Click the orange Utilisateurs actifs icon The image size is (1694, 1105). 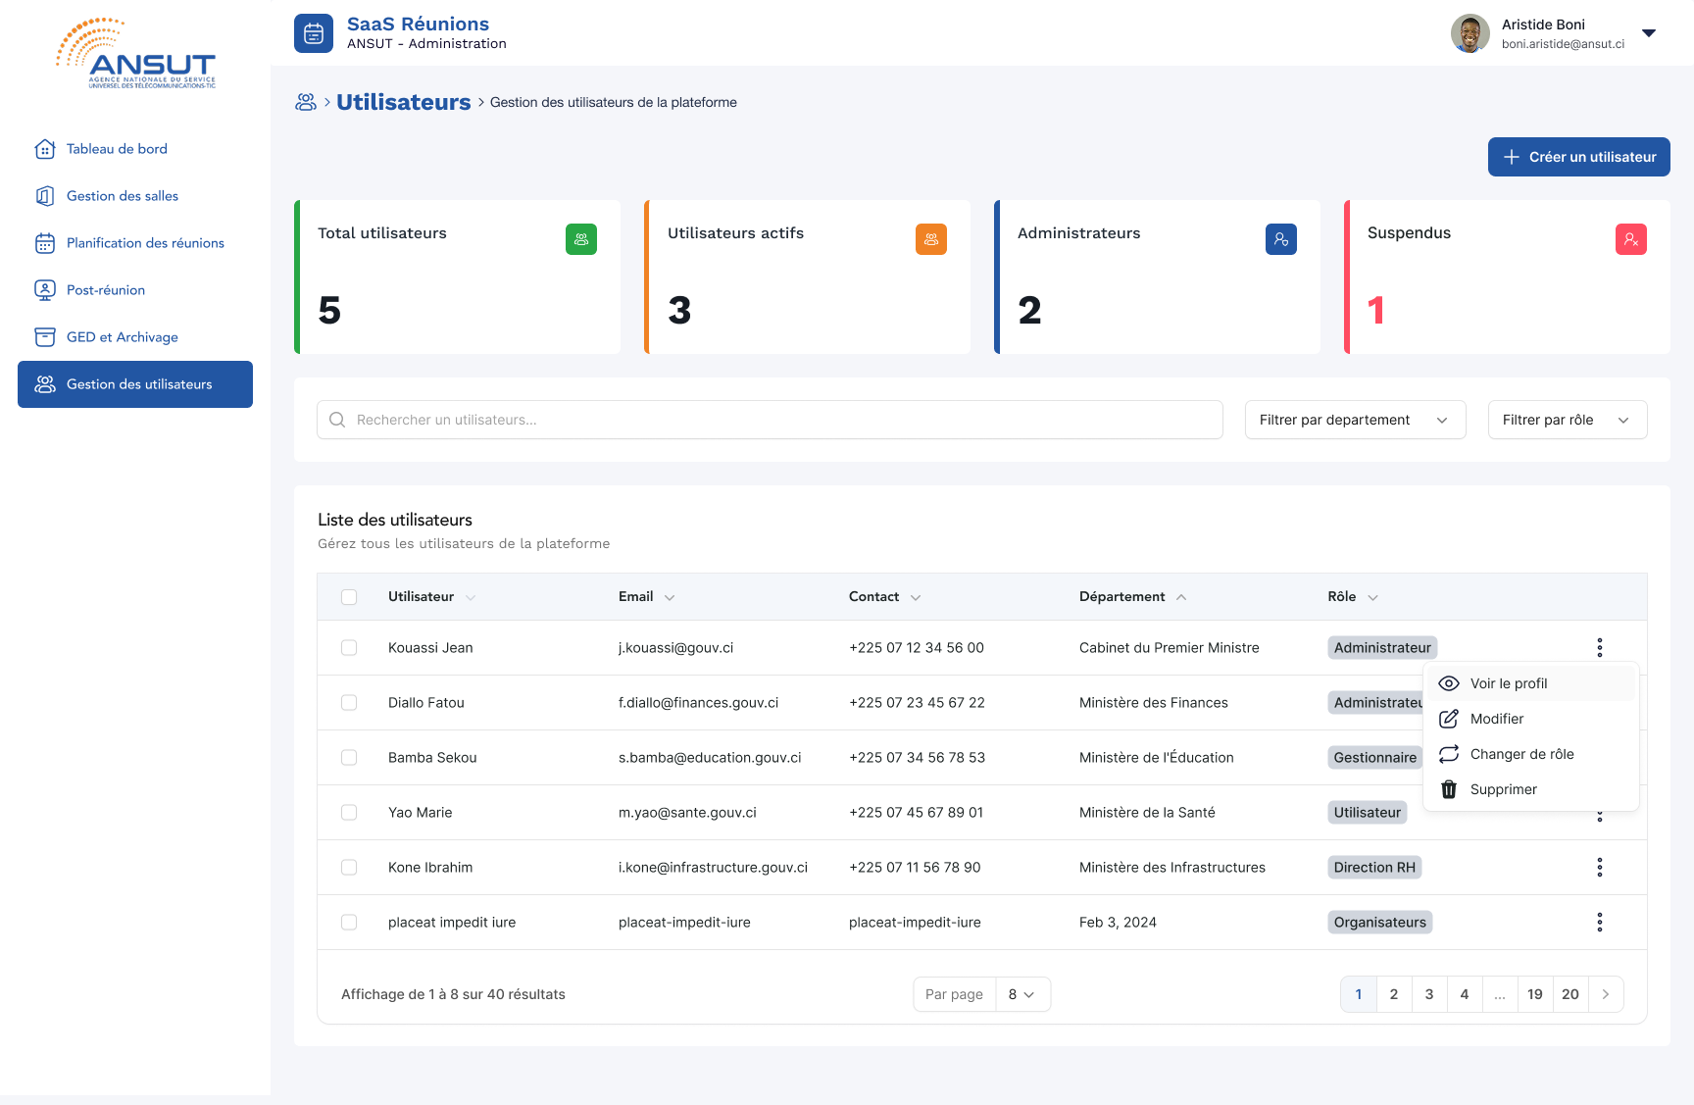coord(931,239)
